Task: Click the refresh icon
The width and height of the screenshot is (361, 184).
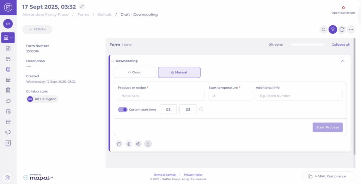Action: (342, 29)
